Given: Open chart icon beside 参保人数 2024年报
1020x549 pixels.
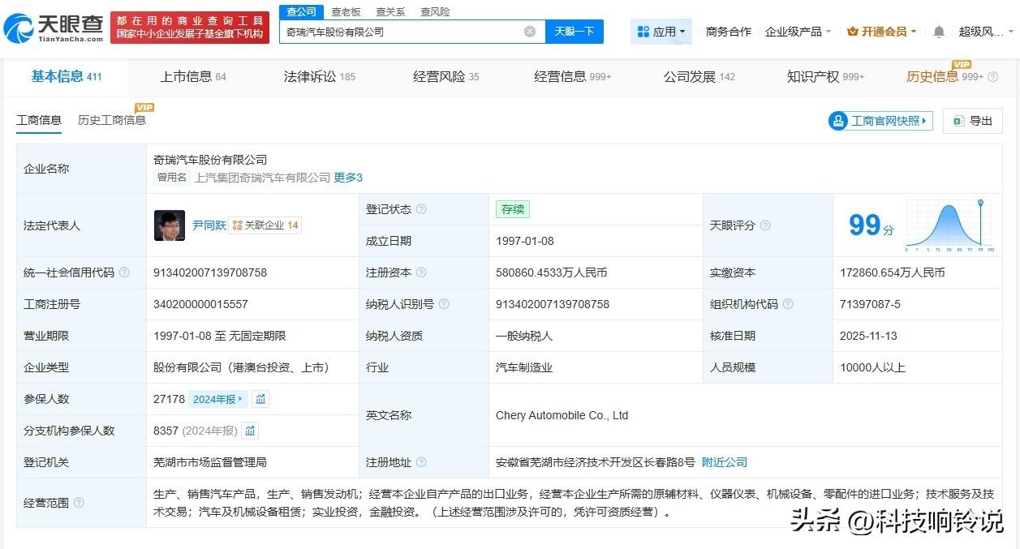Looking at the screenshot, I should click(x=260, y=399).
